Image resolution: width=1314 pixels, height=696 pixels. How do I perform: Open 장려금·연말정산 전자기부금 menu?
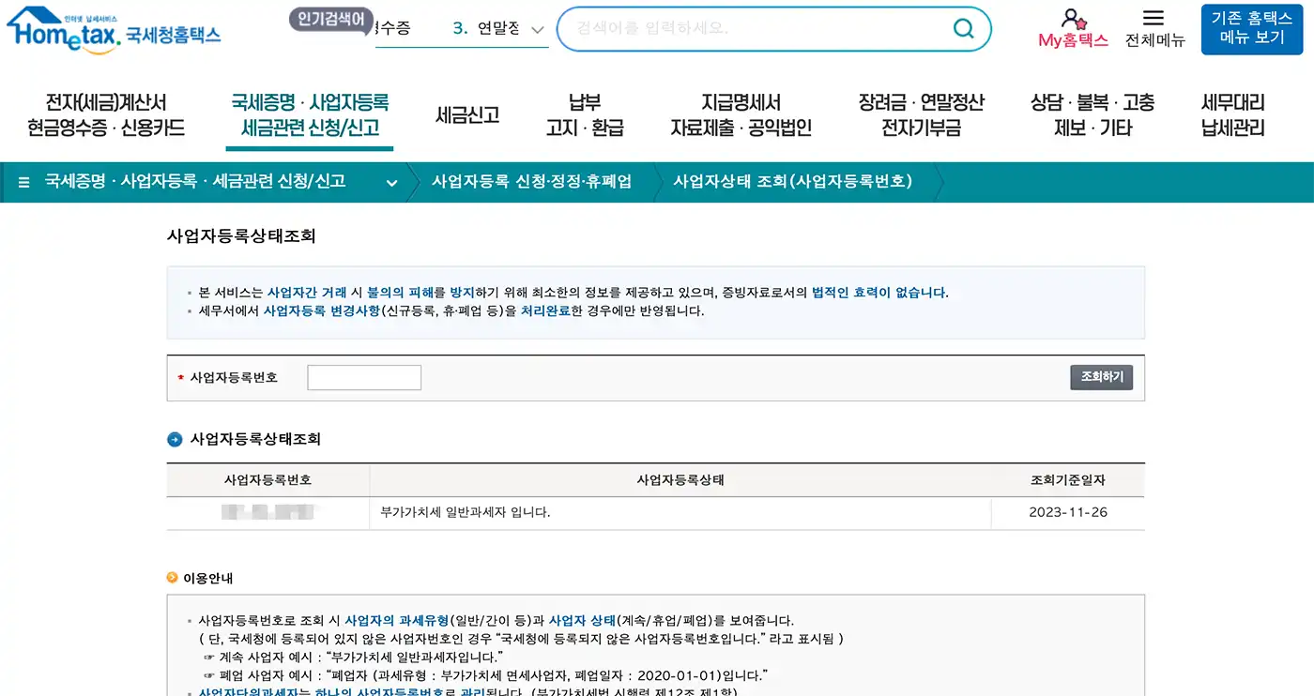921,115
